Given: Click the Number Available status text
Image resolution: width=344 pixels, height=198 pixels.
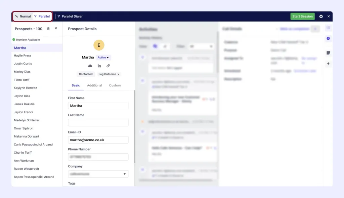Looking at the screenshot, I should pos(28,40).
